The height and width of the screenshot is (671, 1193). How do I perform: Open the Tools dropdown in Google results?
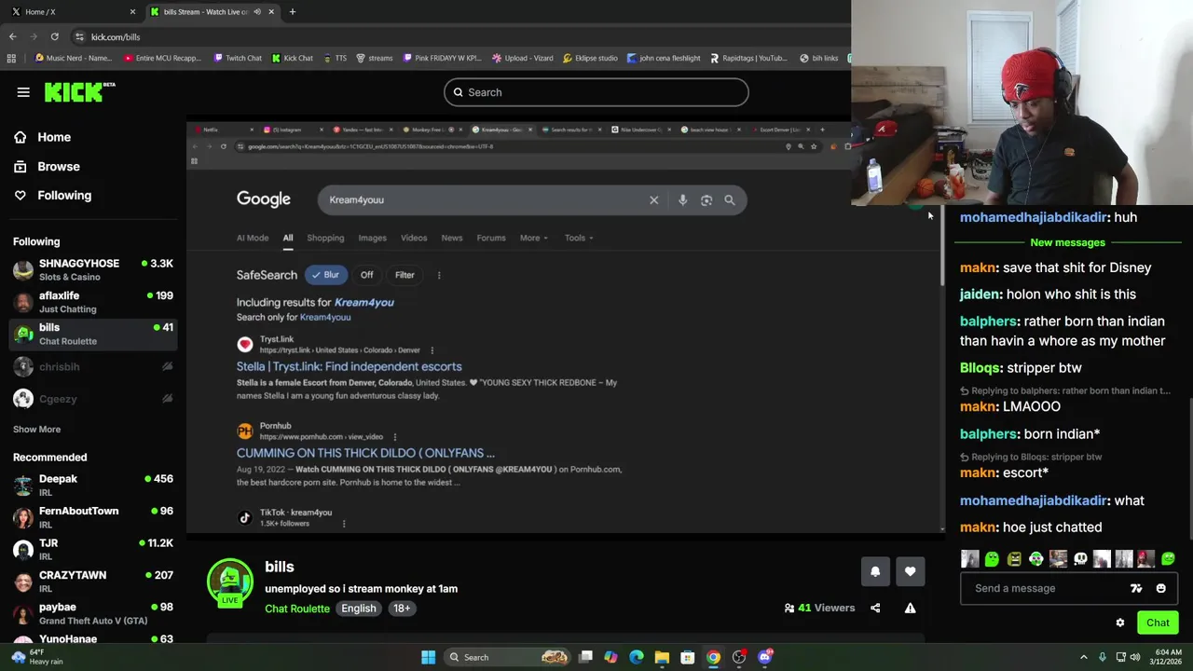coord(579,238)
